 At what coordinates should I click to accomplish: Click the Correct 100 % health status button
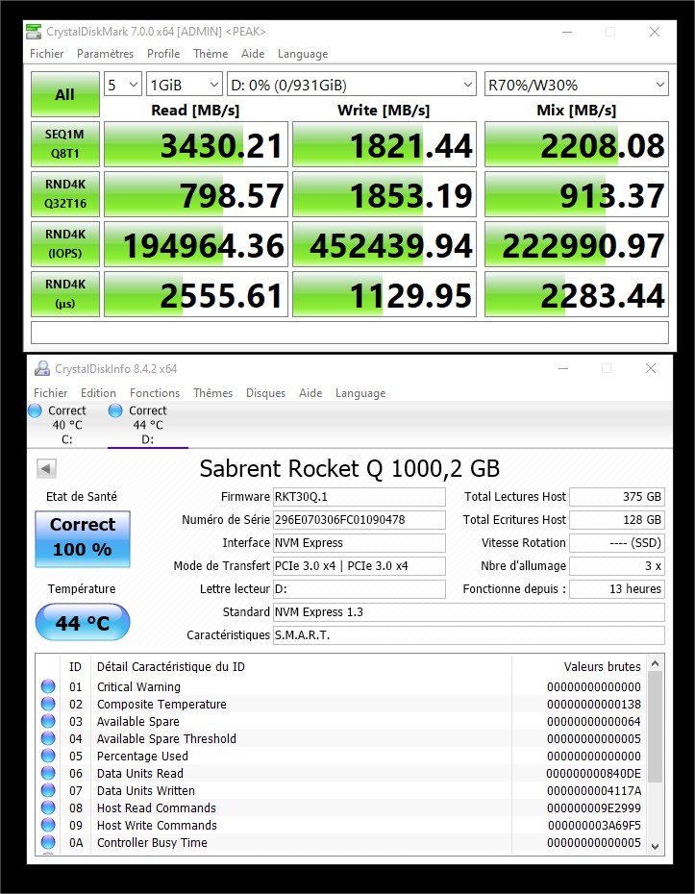pos(83,538)
